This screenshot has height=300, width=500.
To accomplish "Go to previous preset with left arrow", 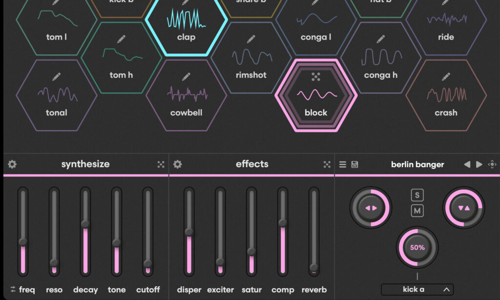I will [467, 165].
